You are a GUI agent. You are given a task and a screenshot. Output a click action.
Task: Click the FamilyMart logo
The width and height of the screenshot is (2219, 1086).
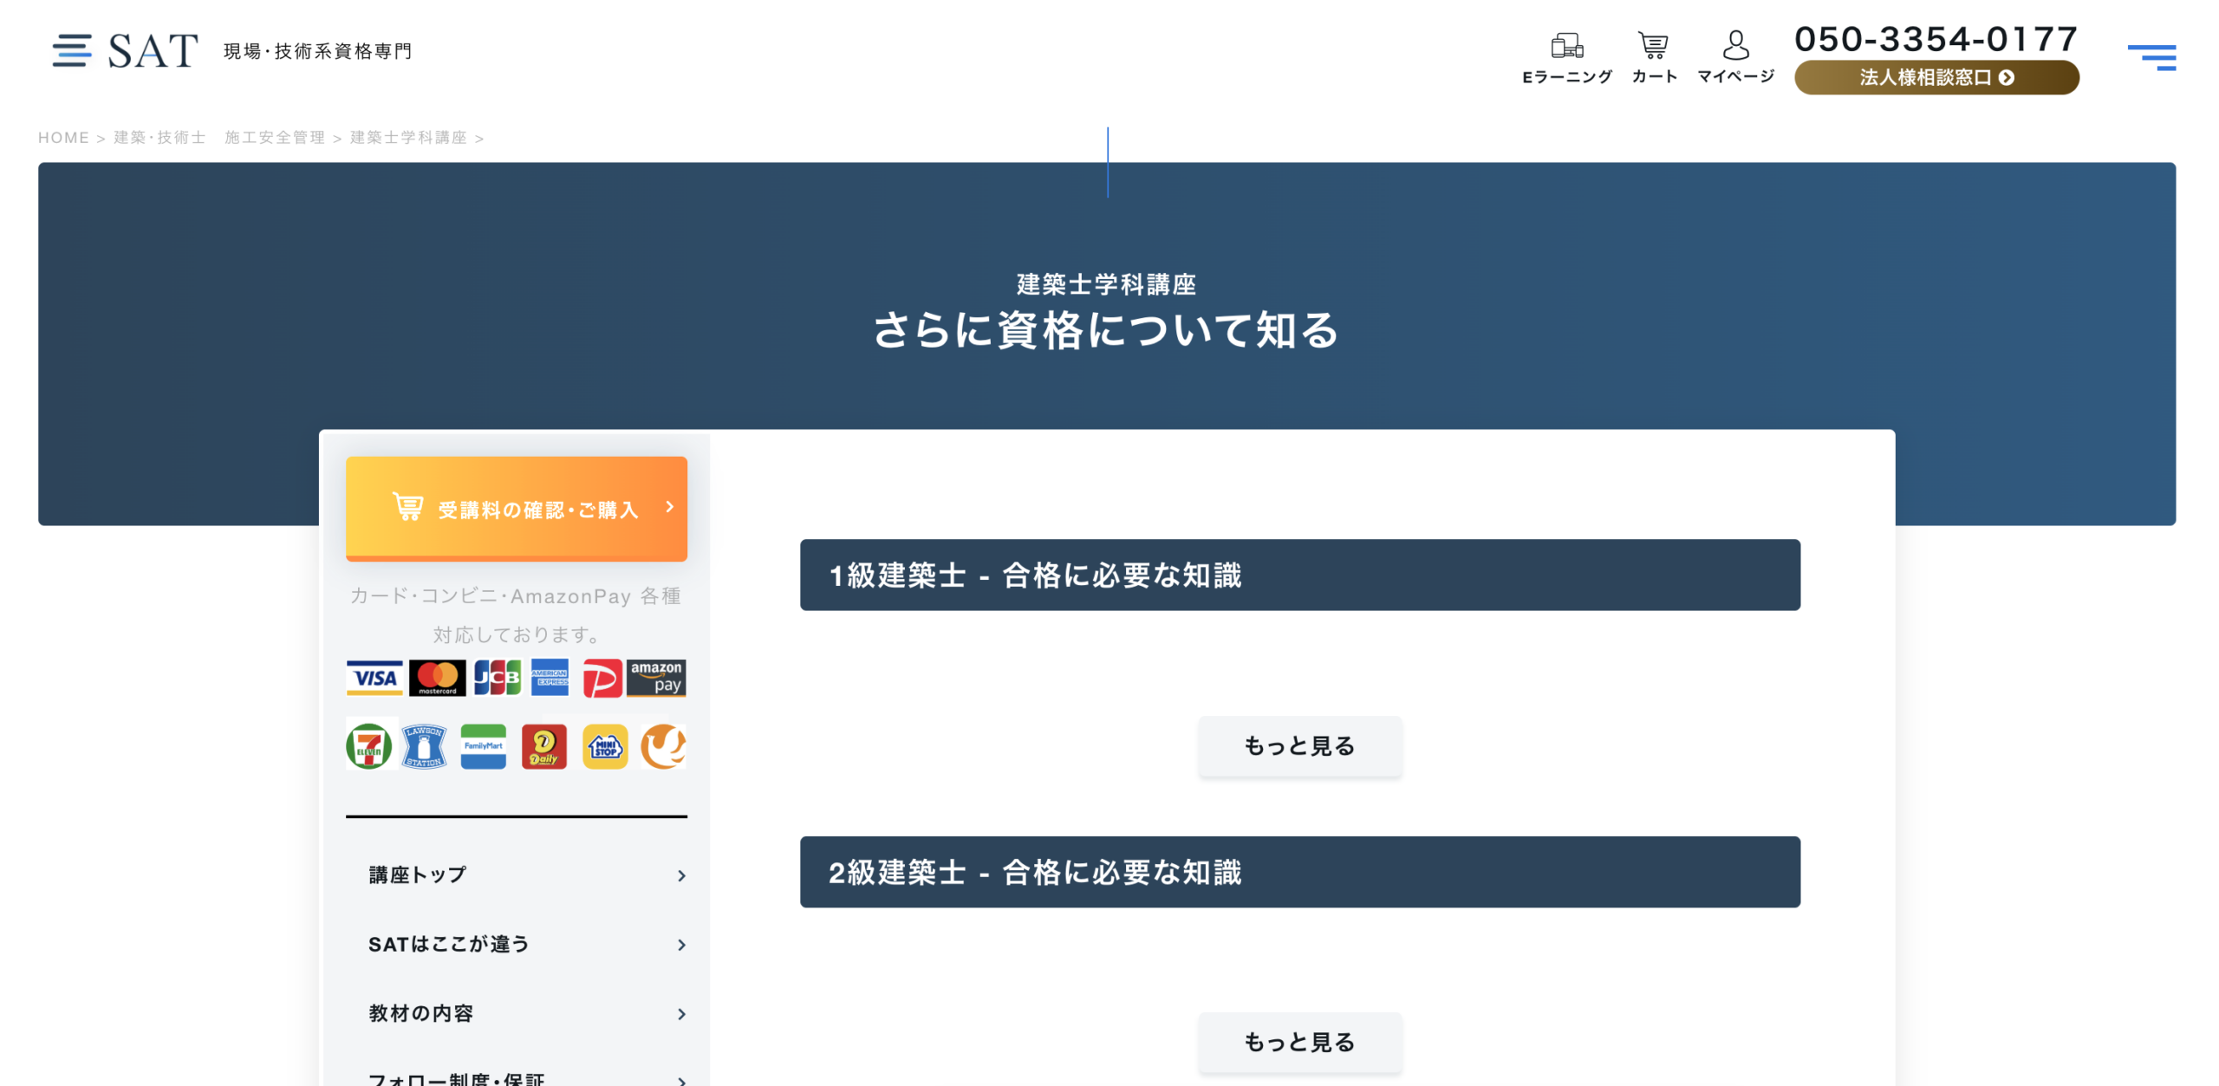click(x=483, y=746)
